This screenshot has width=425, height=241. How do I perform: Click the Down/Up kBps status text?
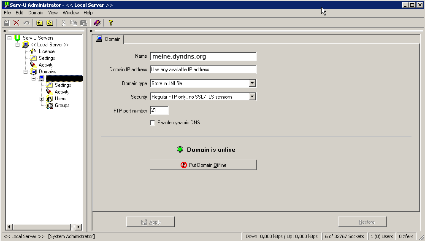pyautogui.click(x=282, y=236)
